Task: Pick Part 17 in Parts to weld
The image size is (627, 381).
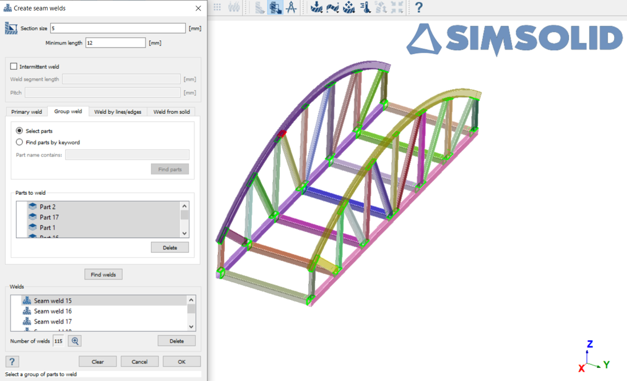Action: click(x=49, y=217)
